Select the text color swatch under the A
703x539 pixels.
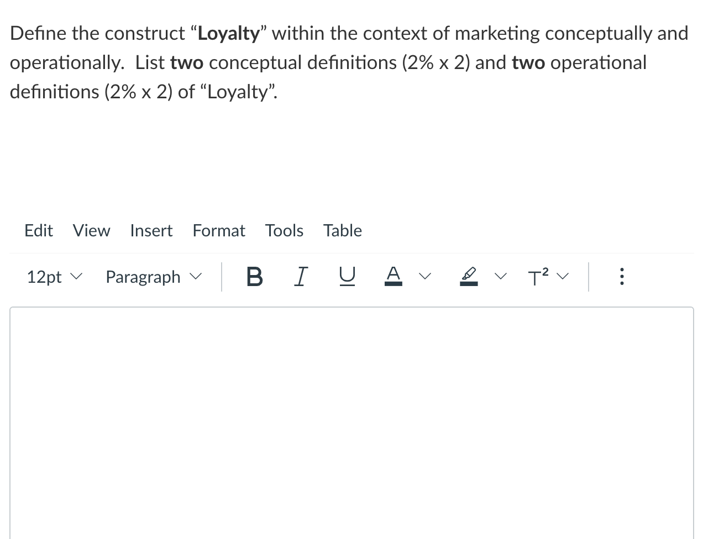pyautogui.click(x=393, y=283)
